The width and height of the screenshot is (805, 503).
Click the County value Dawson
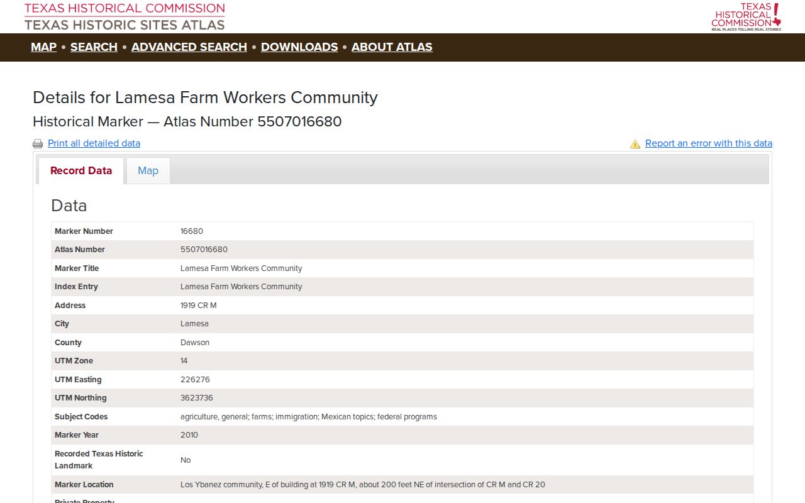click(195, 343)
